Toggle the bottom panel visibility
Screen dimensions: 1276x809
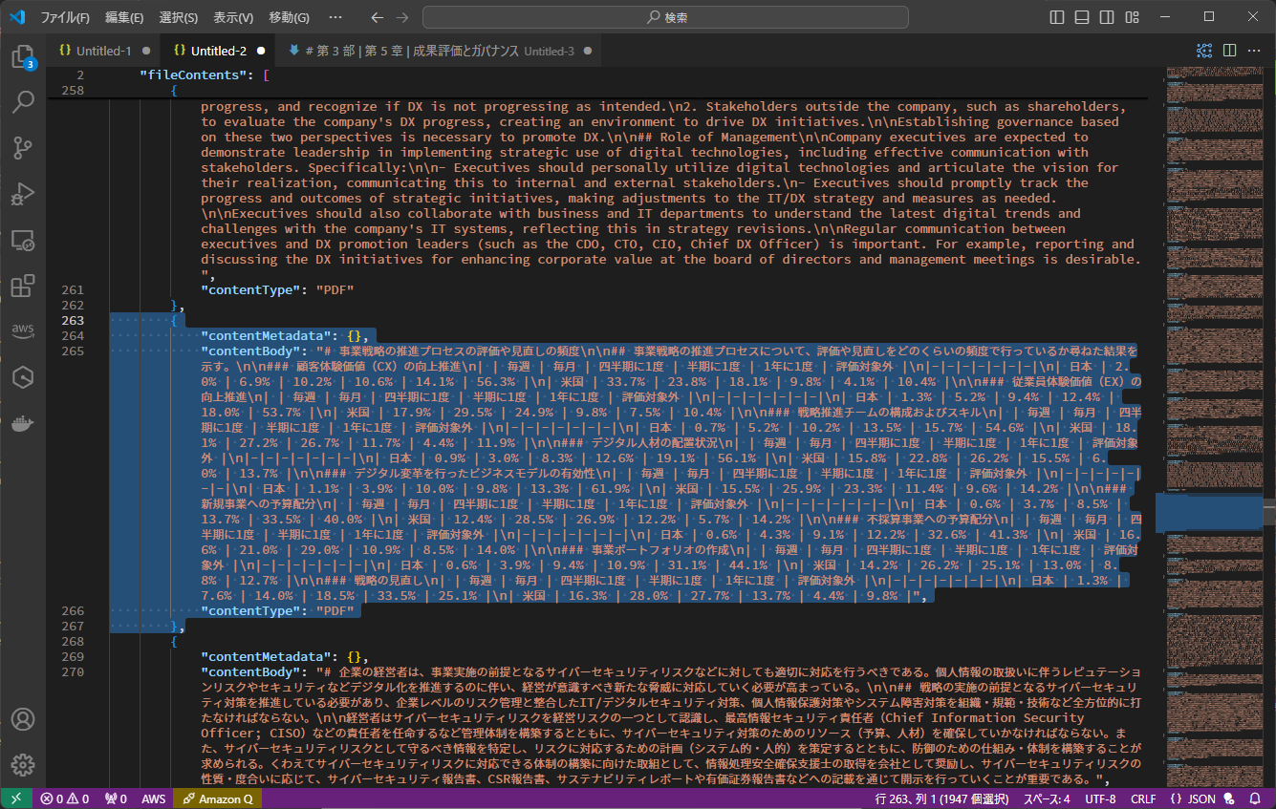pyautogui.click(x=1082, y=17)
